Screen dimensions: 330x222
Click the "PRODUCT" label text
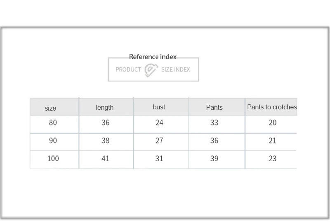click(128, 69)
